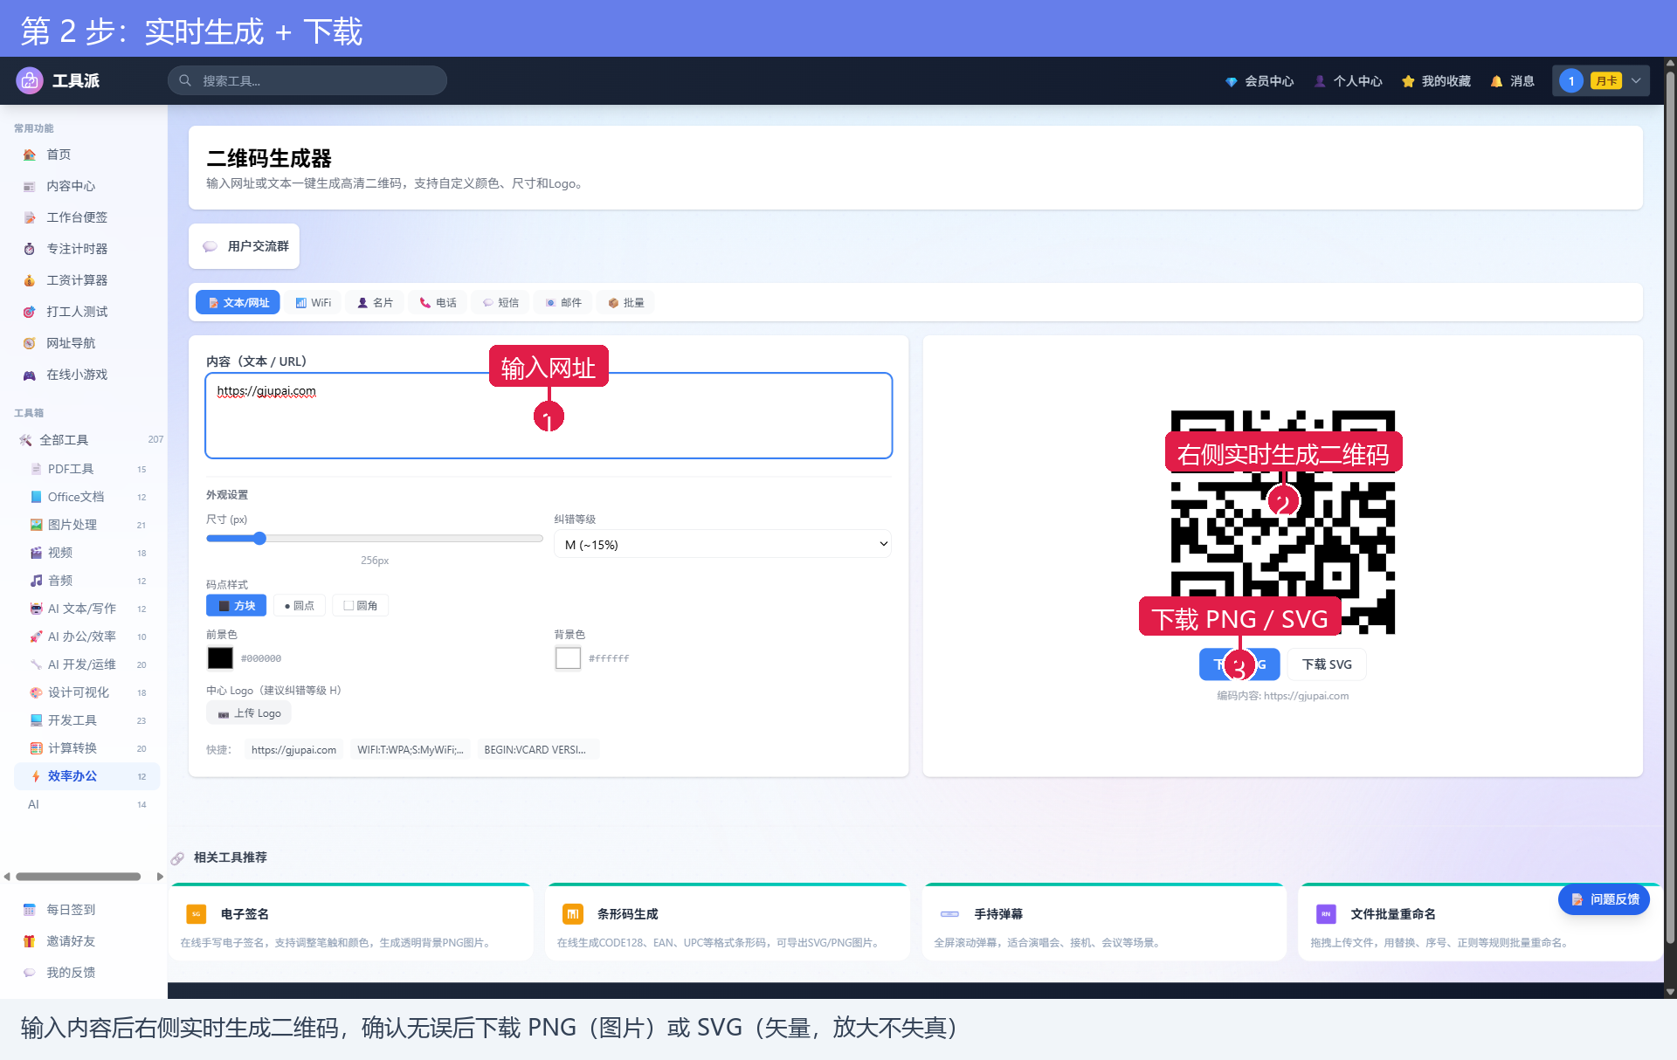Image resolution: width=1677 pixels, height=1060 pixels.
Task: Expand the account menu chevron beside 月卡
Action: (1636, 80)
